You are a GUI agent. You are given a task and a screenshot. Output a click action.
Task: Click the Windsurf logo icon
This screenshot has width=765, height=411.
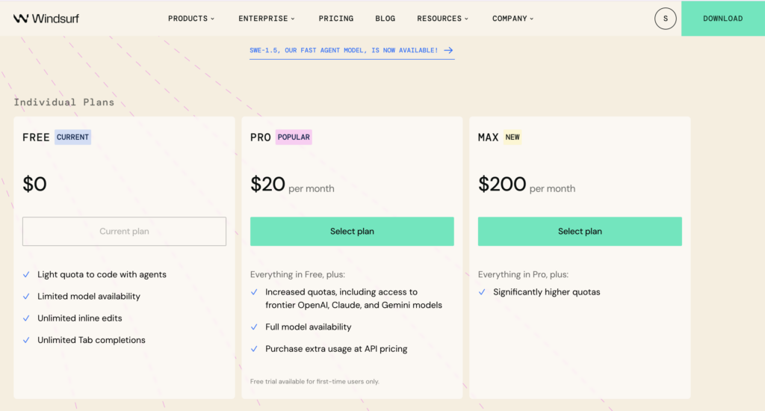(21, 19)
